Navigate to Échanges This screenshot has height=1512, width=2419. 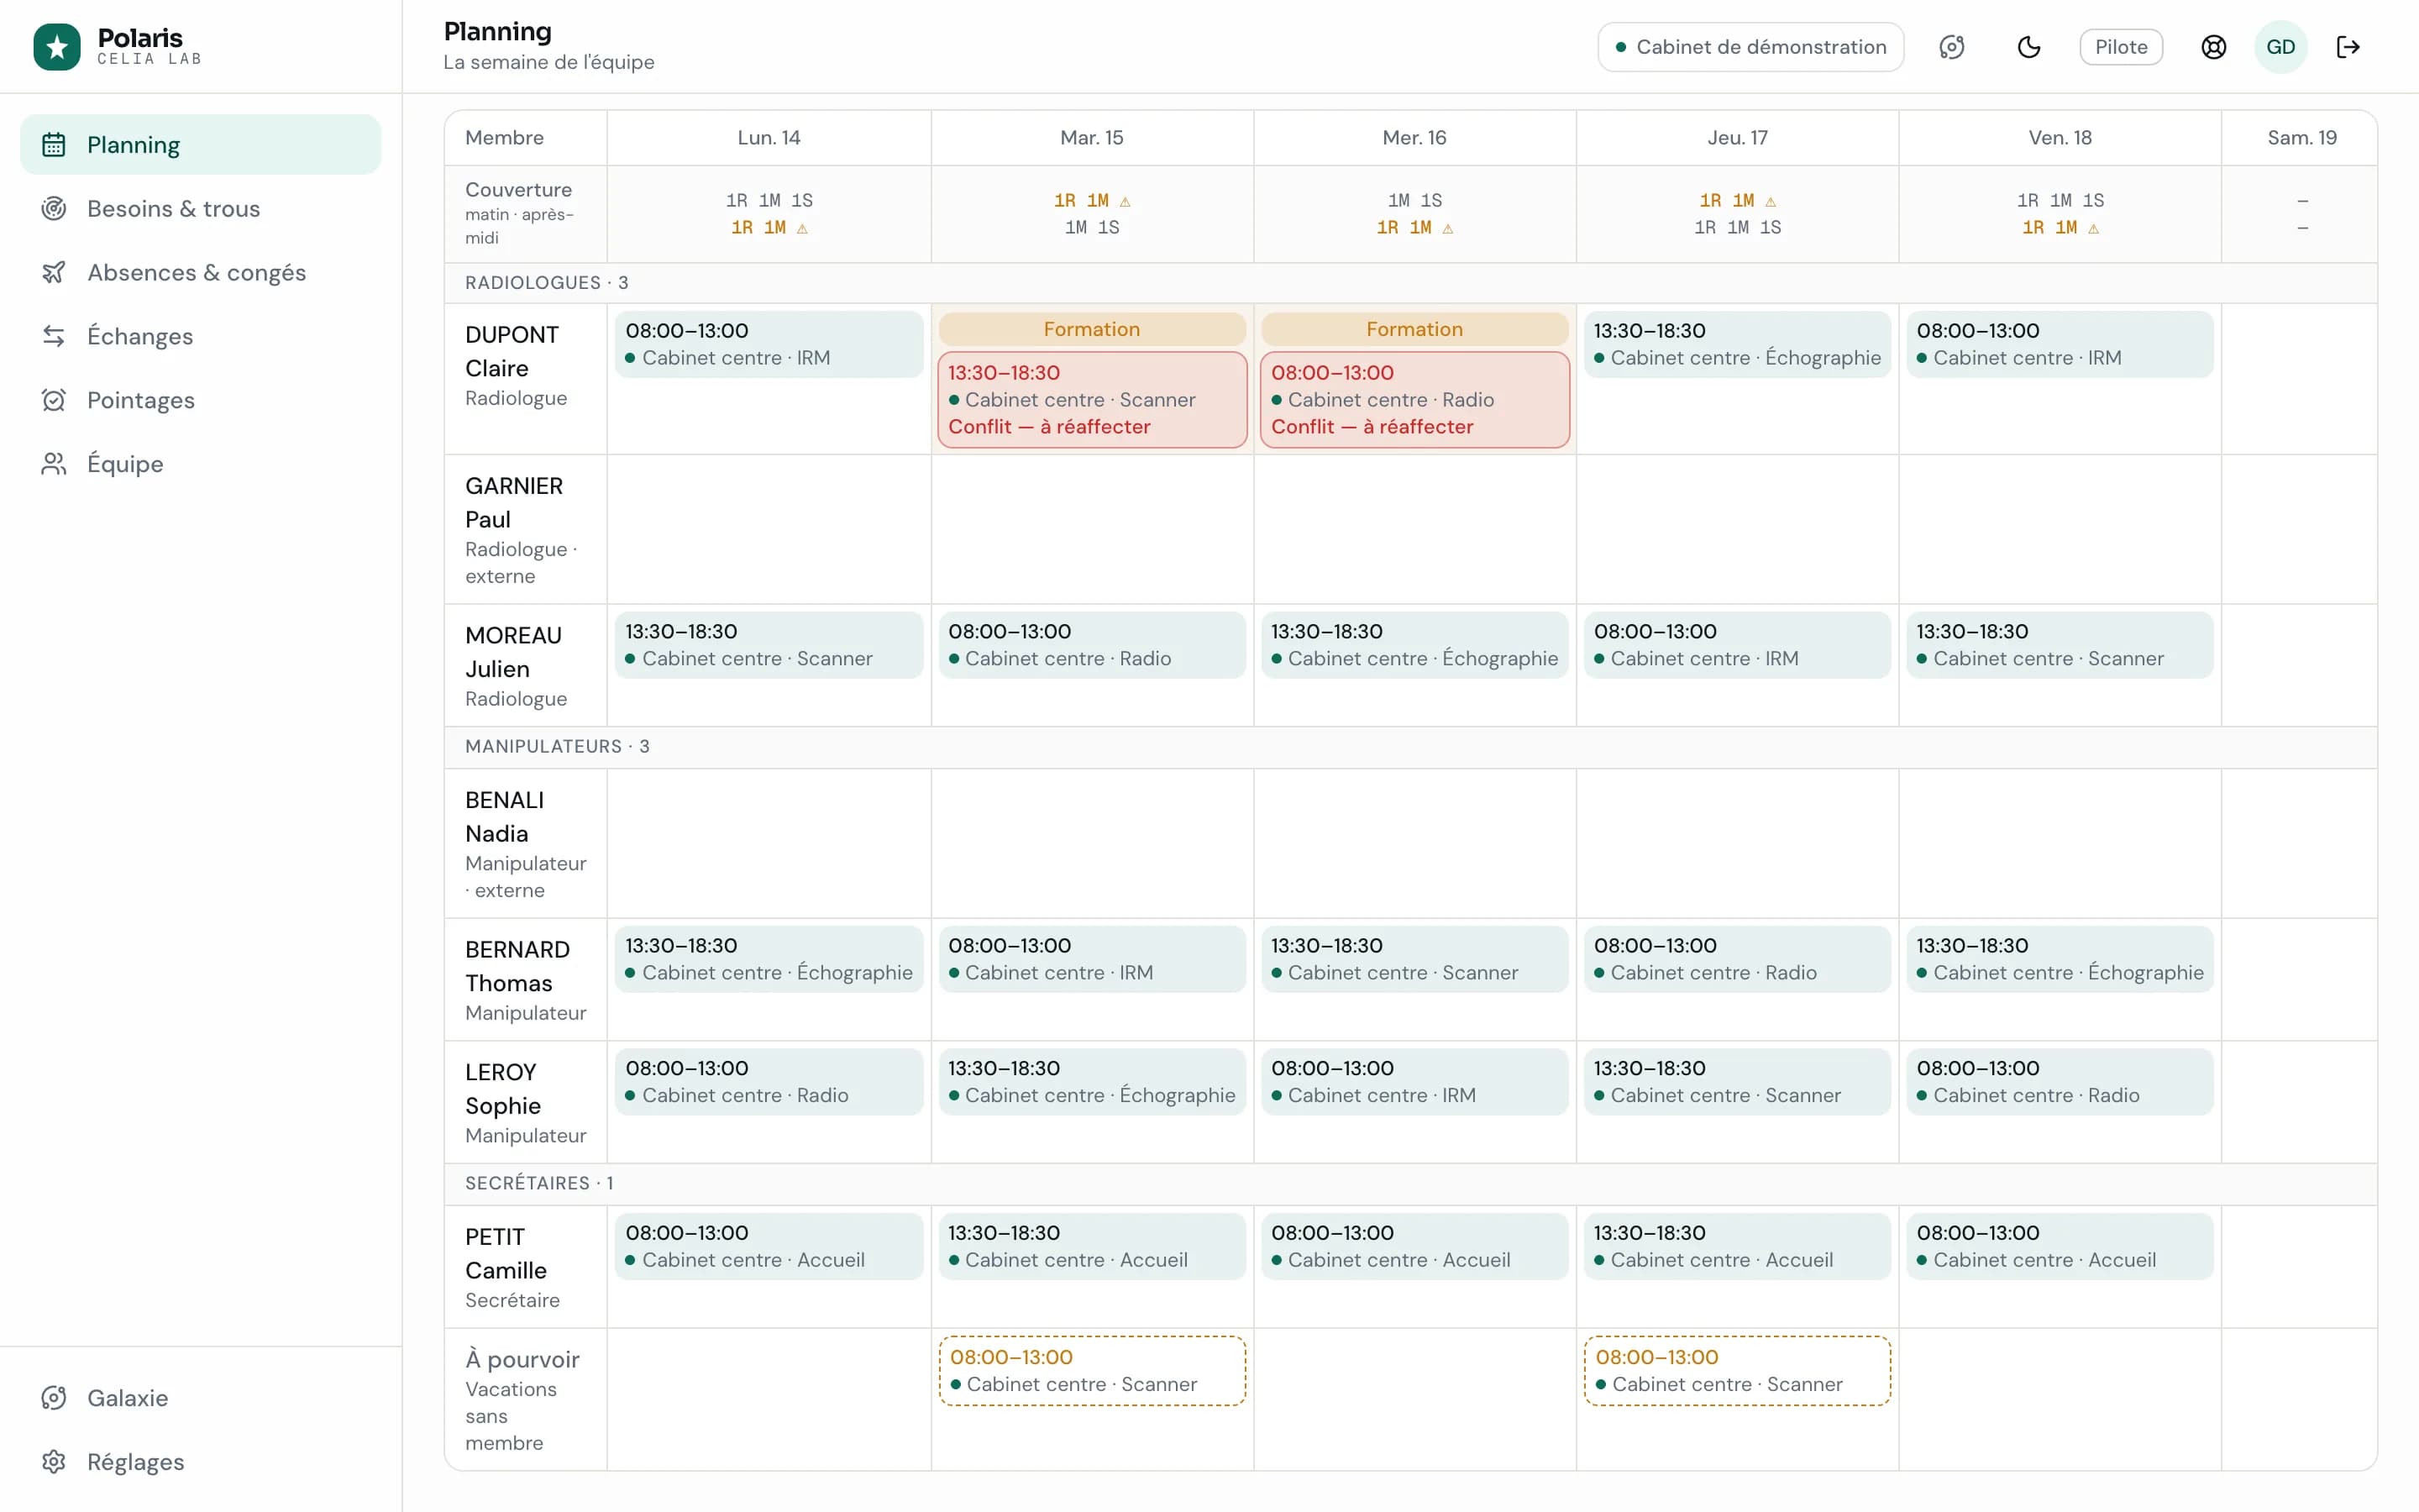(201, 336)
